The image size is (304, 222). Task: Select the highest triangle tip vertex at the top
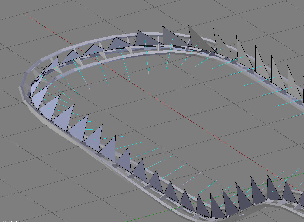point(163,26)
